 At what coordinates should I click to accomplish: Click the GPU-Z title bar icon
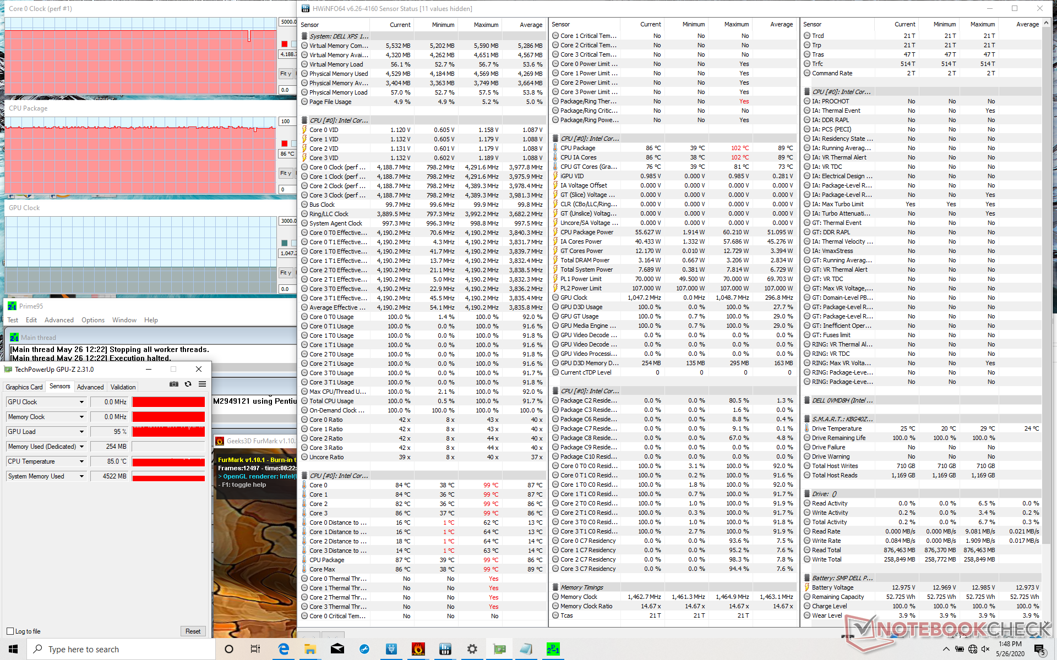point(8,369)
